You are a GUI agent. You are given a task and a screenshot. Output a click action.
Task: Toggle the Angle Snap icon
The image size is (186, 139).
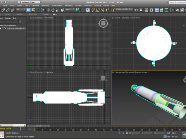pos(98,10)
